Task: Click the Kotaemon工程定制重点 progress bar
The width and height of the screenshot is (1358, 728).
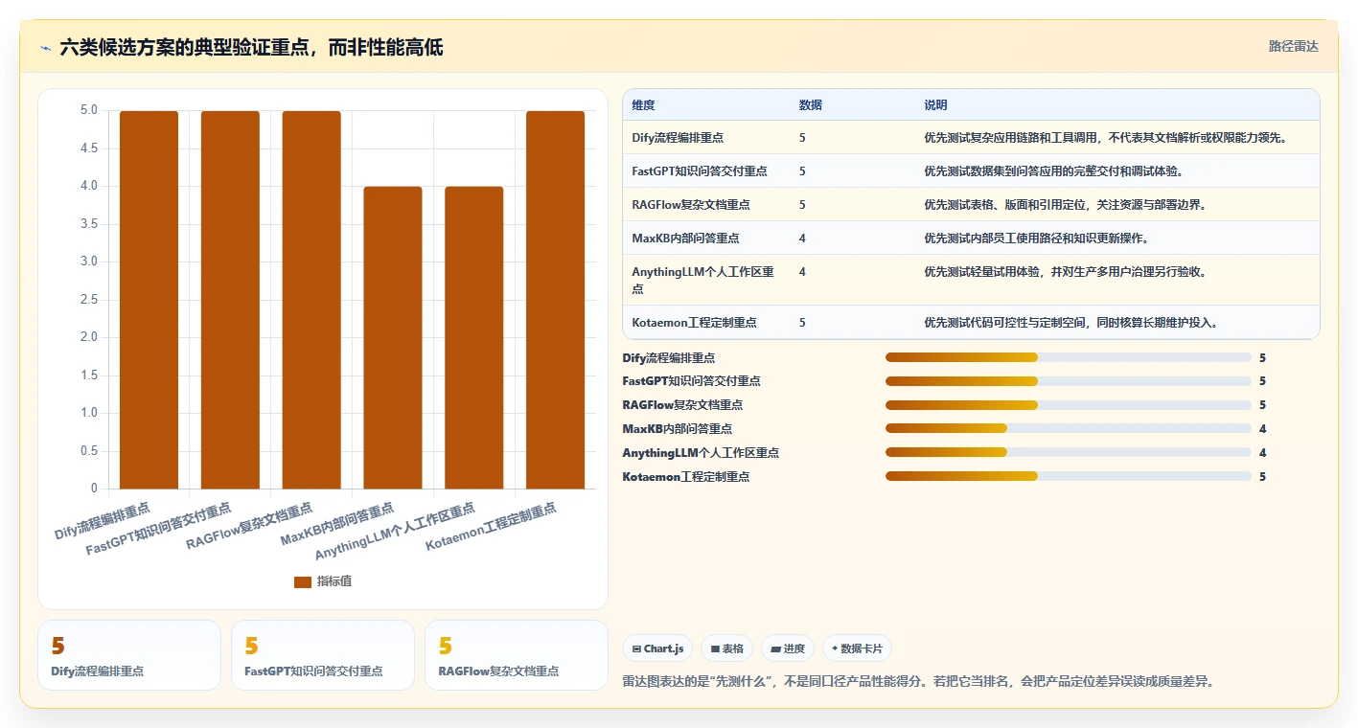Action: point(1069,476)
